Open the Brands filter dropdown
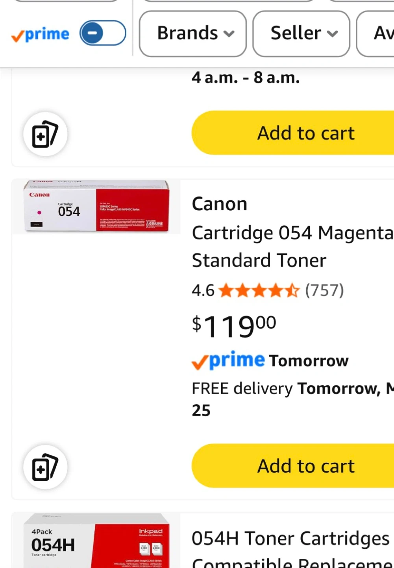The width and height of the screenshot is (394, 568). (193, 34)
